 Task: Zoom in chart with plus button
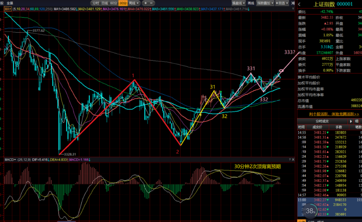pos(146,3)
